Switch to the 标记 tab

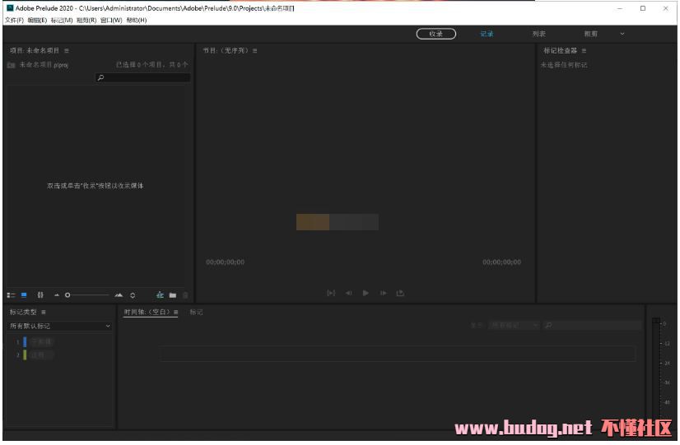(196, 312)
